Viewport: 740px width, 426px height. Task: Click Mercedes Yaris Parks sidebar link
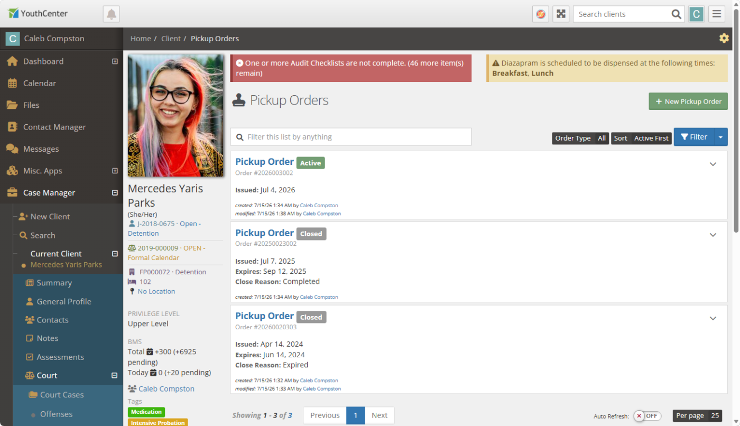coord(66,265)
